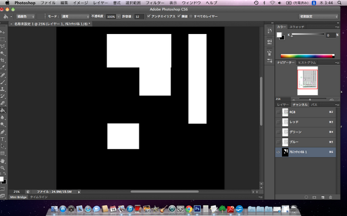This screenshot has height=216, width=347.
Task: Open the フィルター menu
Action: 155,3
